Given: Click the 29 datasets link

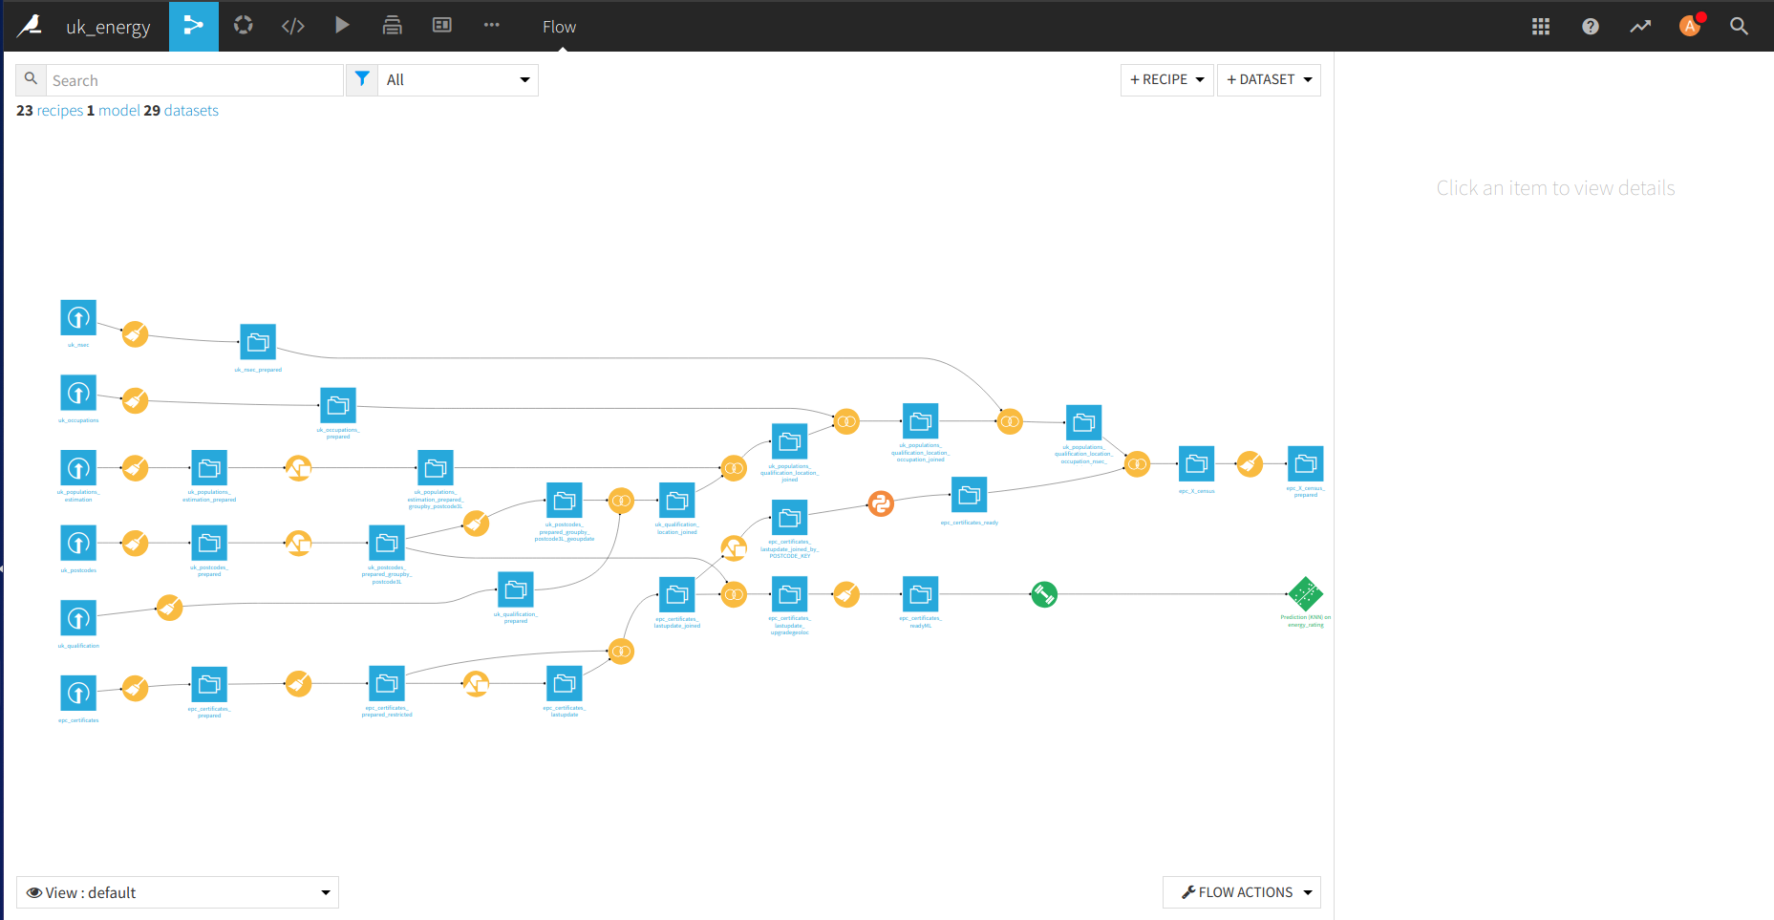Looking at the screenshot, I should [x=181, y=111].
